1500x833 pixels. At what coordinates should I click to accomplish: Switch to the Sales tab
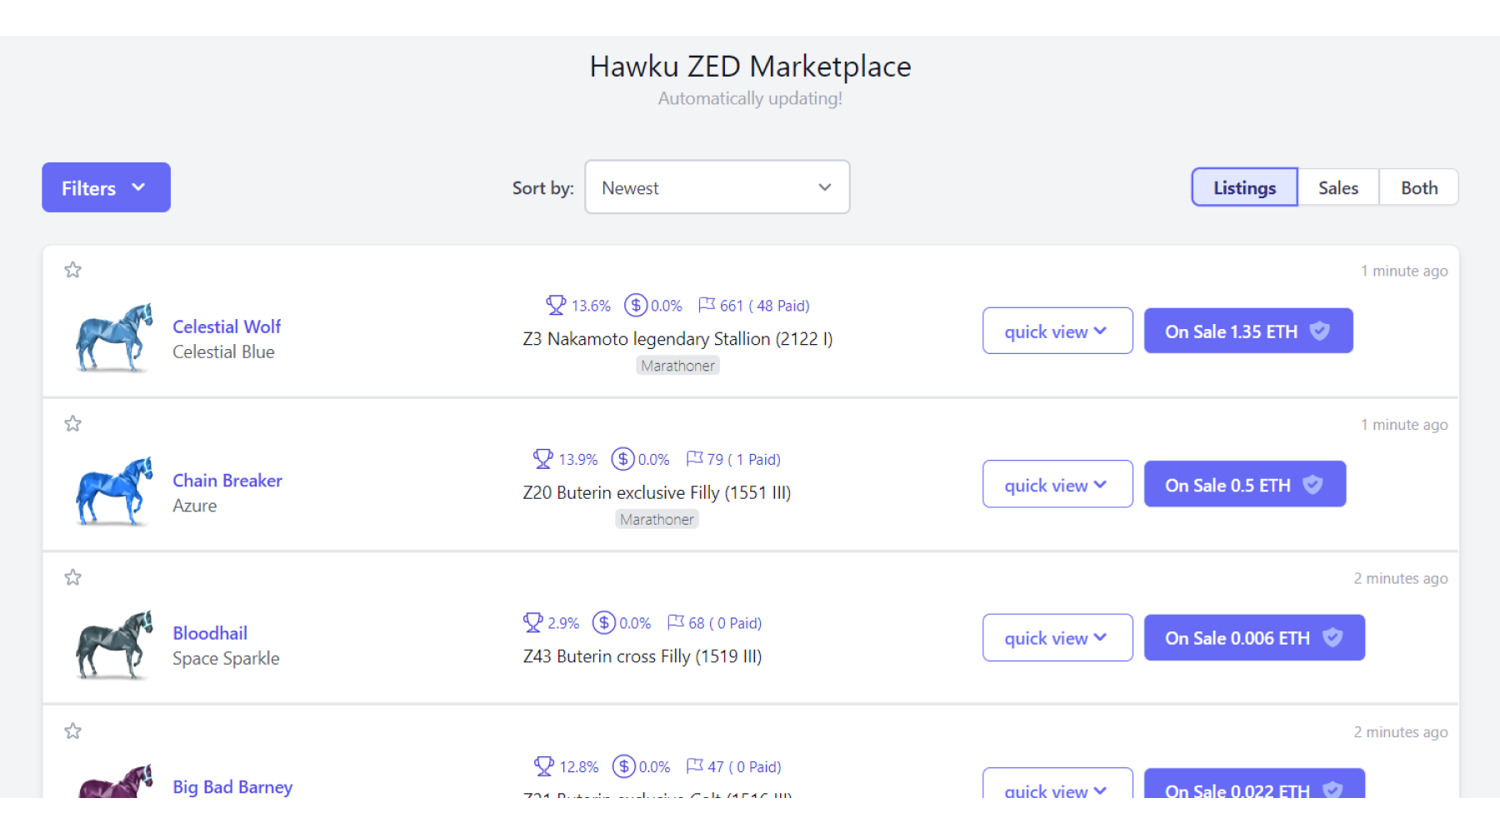[1337, 187]
